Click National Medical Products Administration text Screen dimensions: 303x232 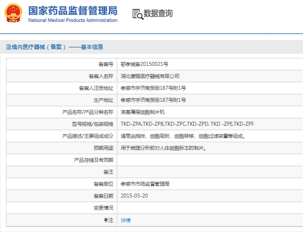[73, 20]
